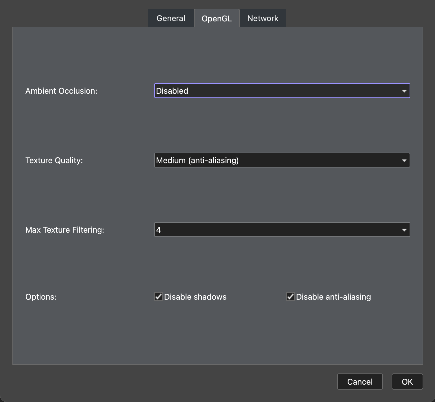Click the Texture Quality dropdown arrow

point(404,160)
